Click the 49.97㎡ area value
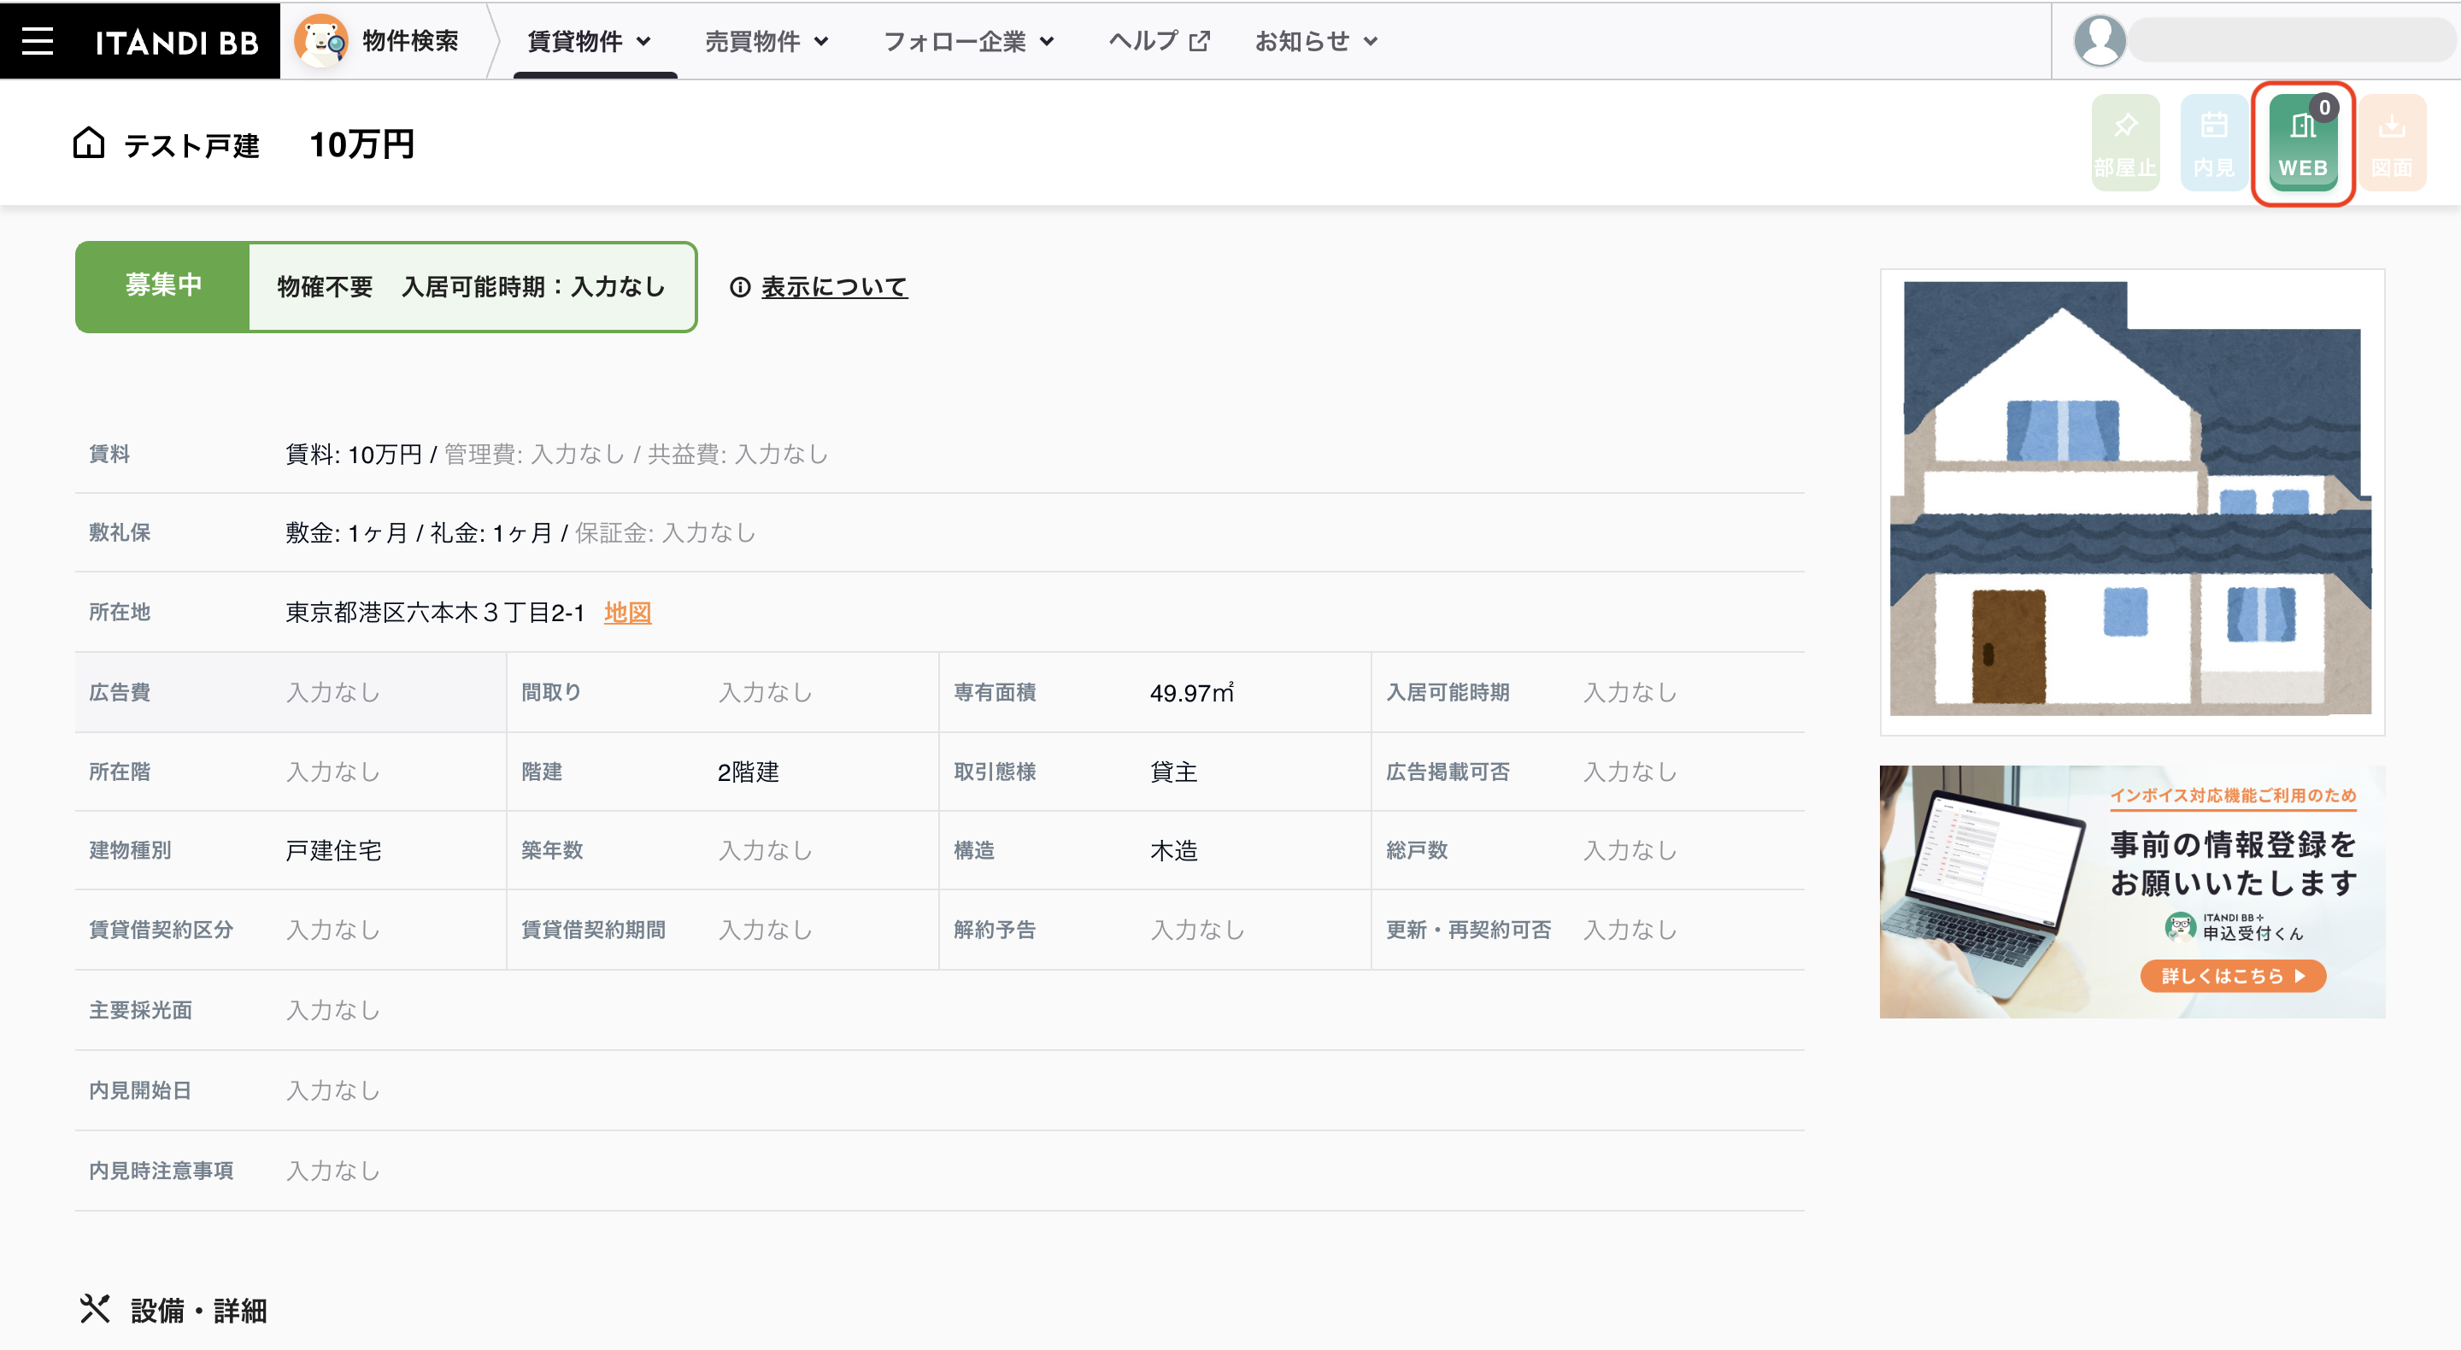Screen dimensions: 2461x1350 point(1191,693)
